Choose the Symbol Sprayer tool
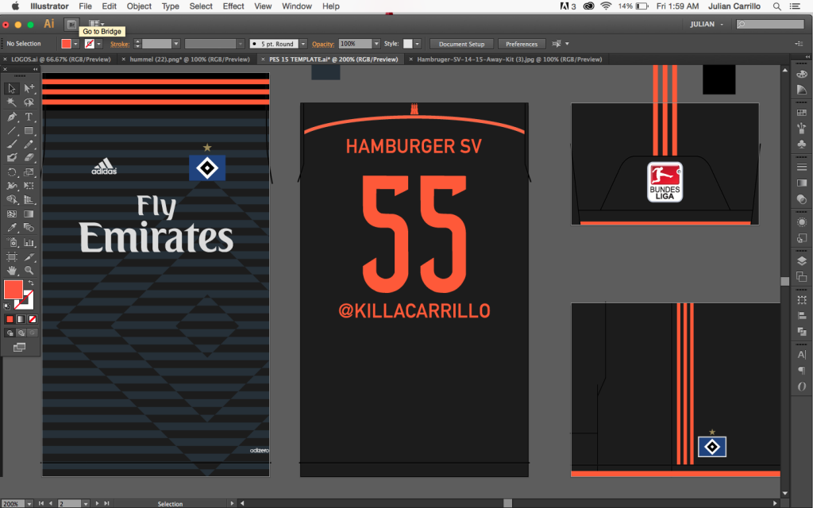813x508 pixels. (11, 242)
